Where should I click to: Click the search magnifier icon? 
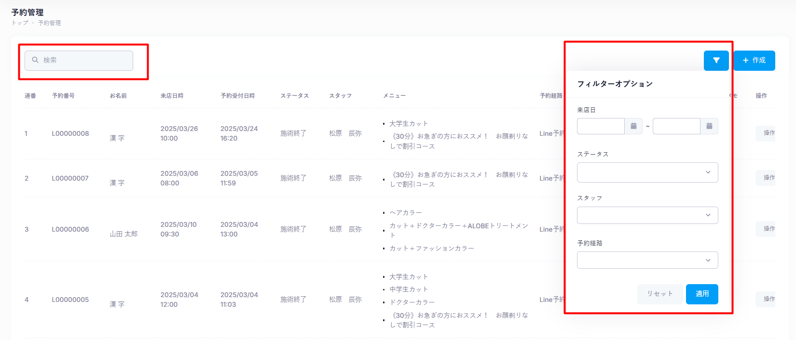(x=35, y=60)
